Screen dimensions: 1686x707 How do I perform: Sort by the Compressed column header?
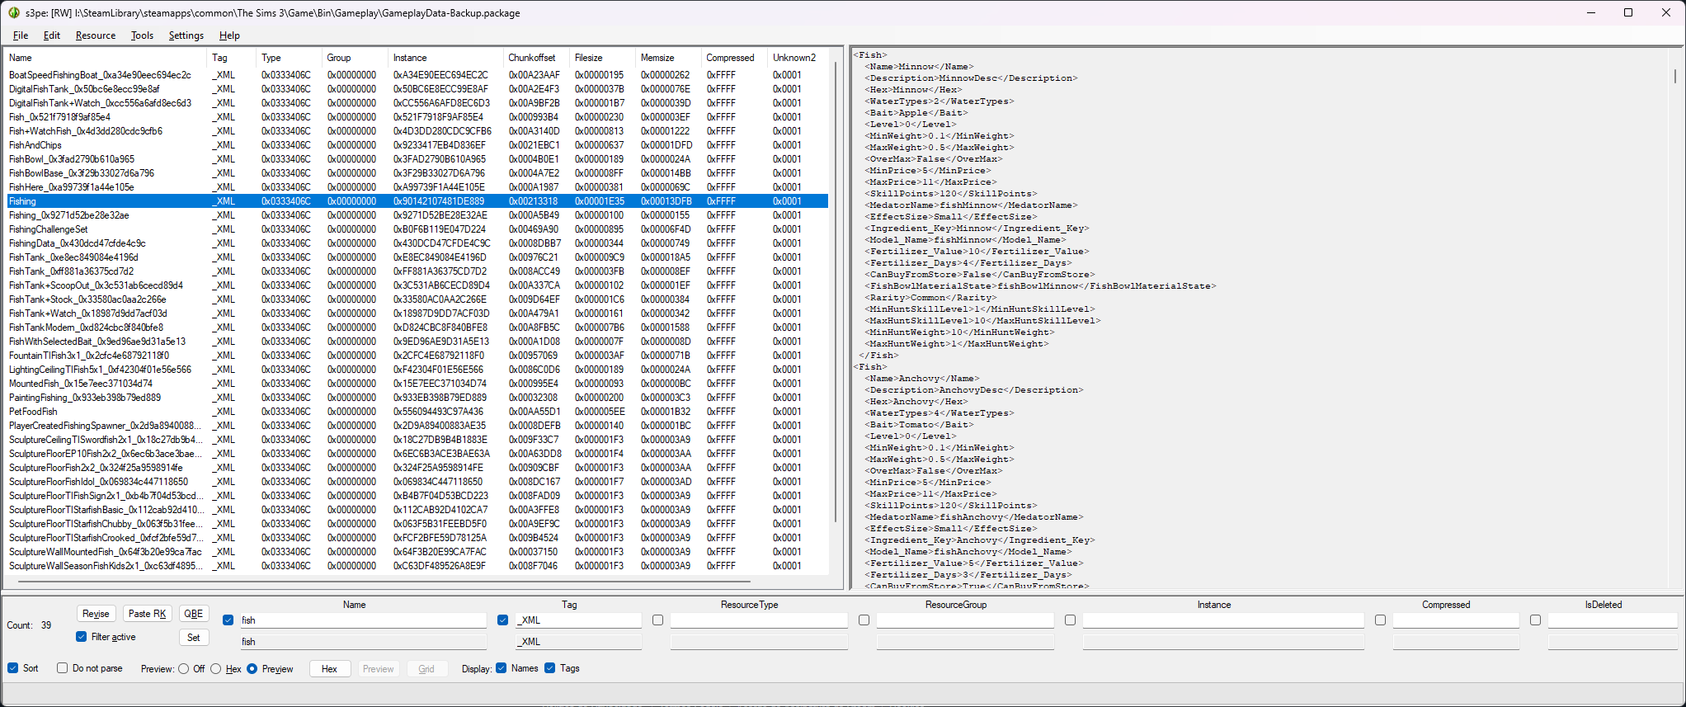point(735,58)
